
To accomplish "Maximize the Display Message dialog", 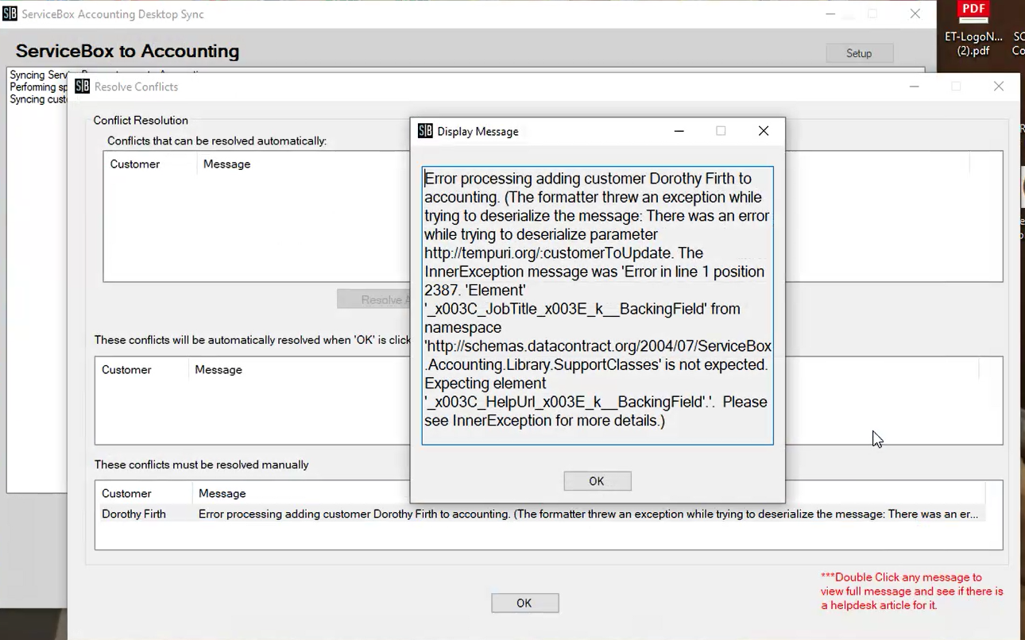I will click(x=721, y=131).
